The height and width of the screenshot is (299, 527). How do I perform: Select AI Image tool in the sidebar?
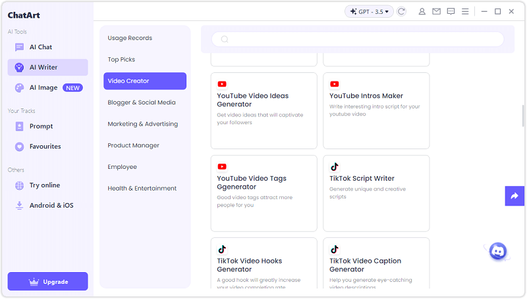[x=43, y=87]
